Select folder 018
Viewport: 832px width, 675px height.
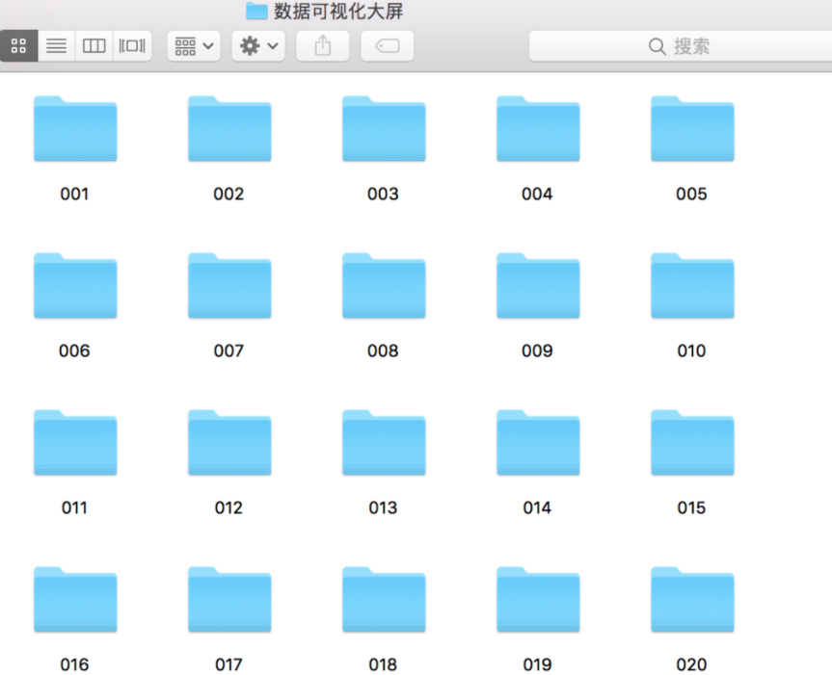(384, 600)
